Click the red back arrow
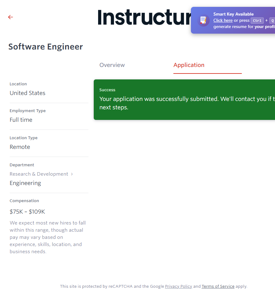Viewport: 275px width, 289px height. (11, 17)
